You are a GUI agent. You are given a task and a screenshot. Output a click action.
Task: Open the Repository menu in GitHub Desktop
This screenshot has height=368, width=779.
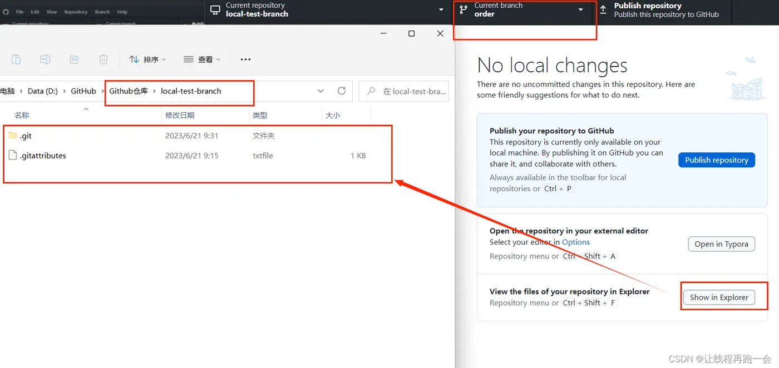pyautogui.click(x=76, y=12)
